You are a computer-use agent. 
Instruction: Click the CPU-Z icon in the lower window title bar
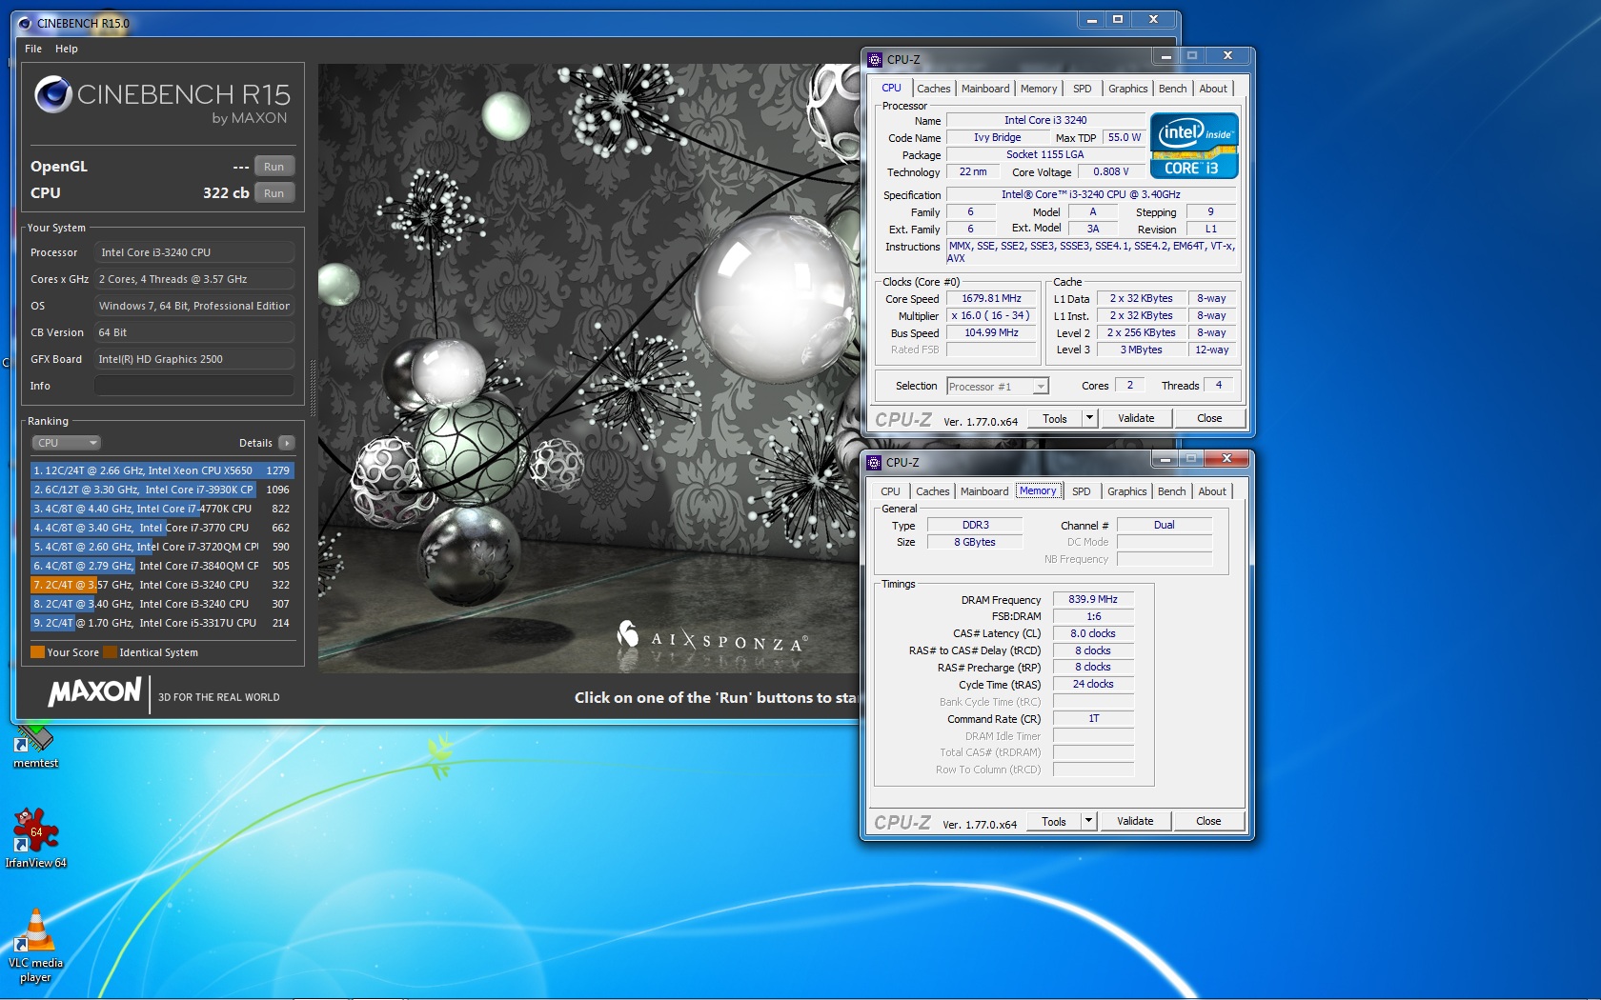874,462
